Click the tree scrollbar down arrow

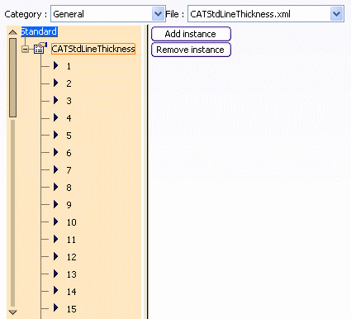pos(12,312)
